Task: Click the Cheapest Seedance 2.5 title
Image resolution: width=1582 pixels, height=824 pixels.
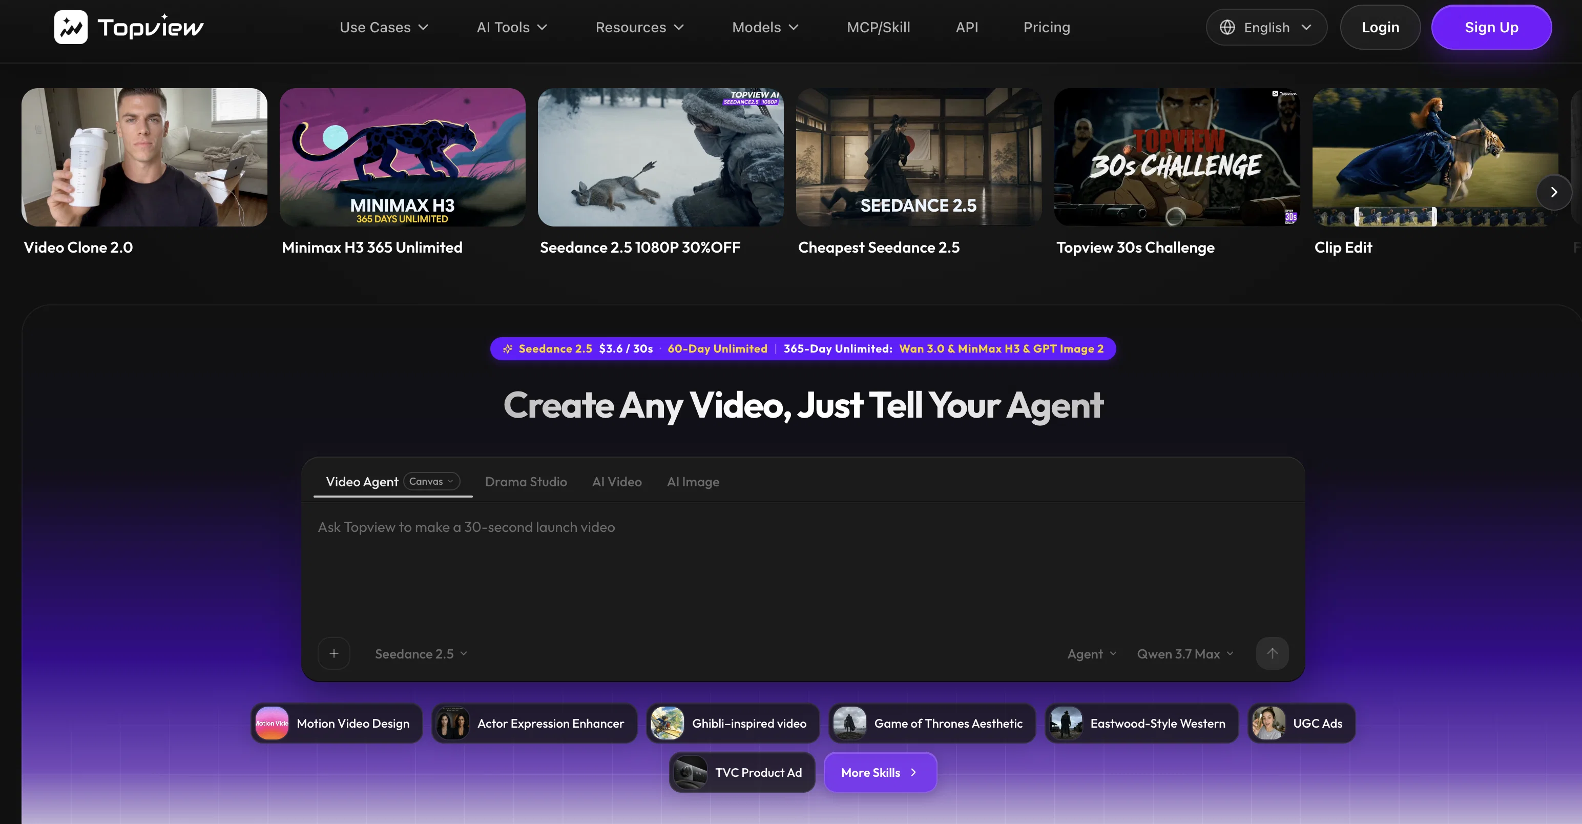Action: click(x=878, y=248)
